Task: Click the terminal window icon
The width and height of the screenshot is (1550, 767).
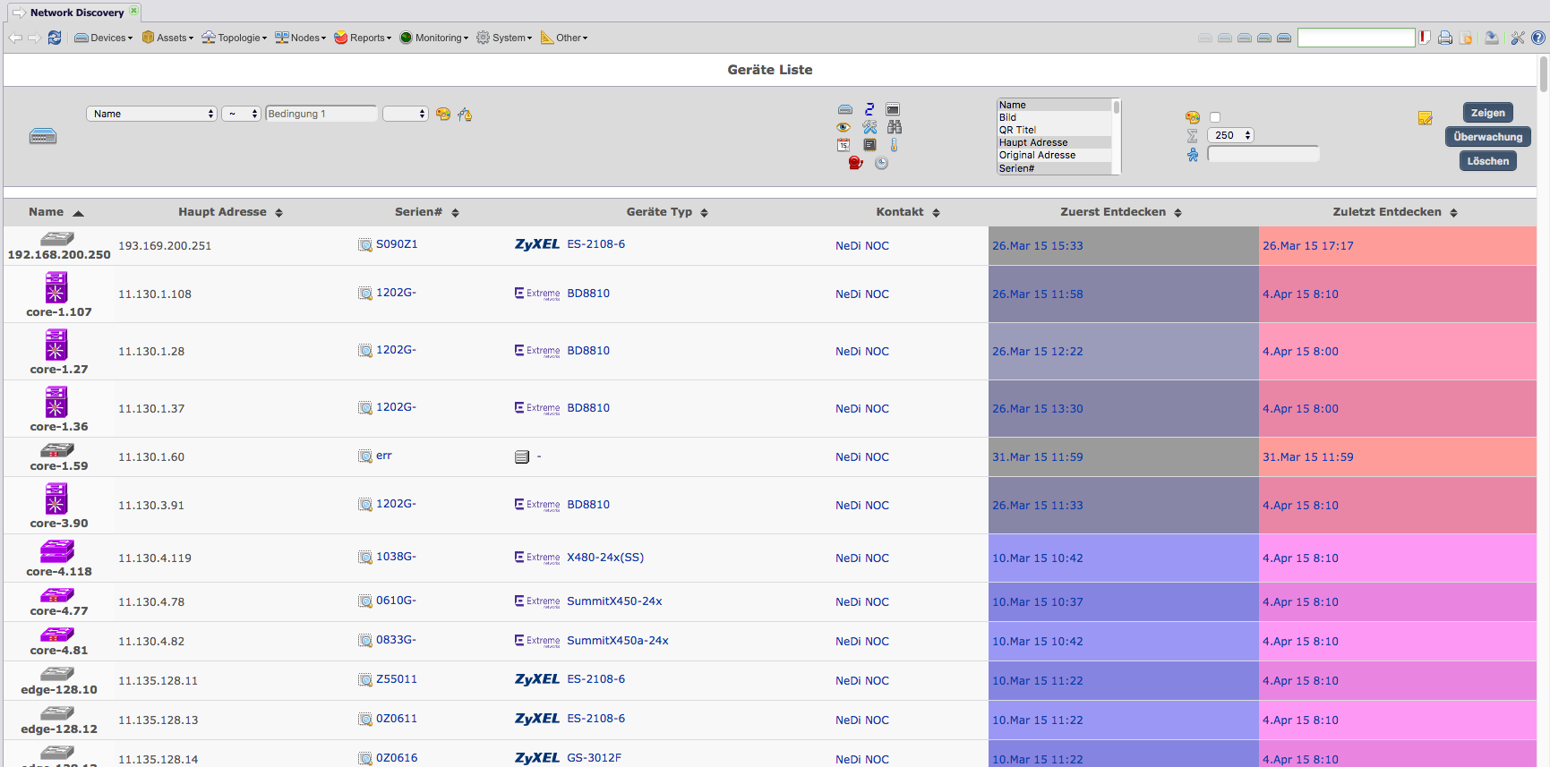Action: pyautogui.click(x=893, y=109)
